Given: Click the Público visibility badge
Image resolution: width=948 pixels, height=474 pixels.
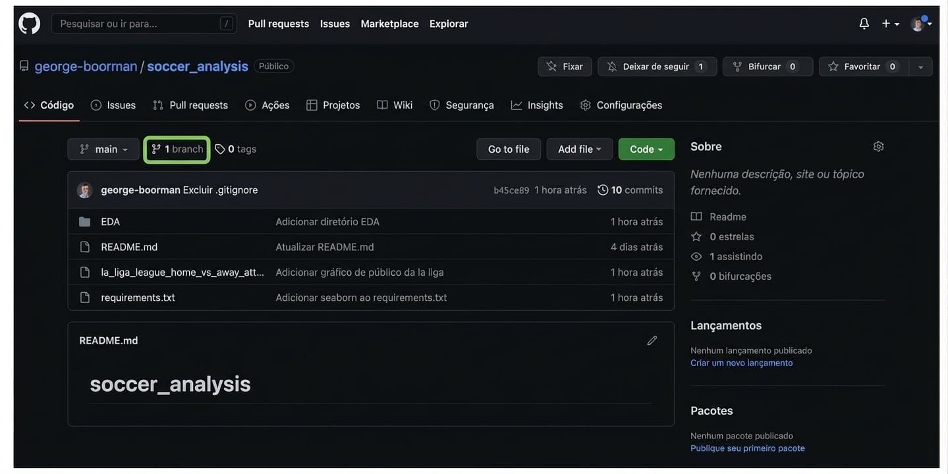Looking at the screenshot, I should click(x=274, y=66).
